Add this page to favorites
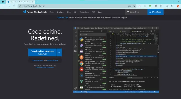The height and width of the screenshot is (99, 181). click(x=134, y=6)
